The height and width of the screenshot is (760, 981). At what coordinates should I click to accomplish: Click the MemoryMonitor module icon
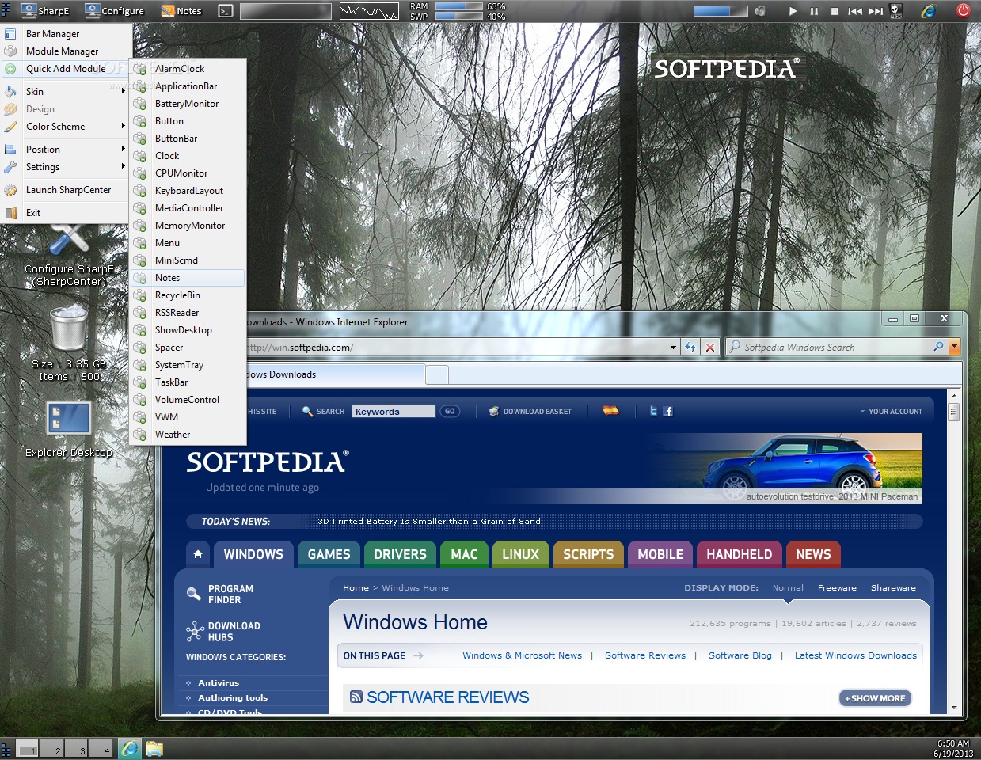(140, 226)
